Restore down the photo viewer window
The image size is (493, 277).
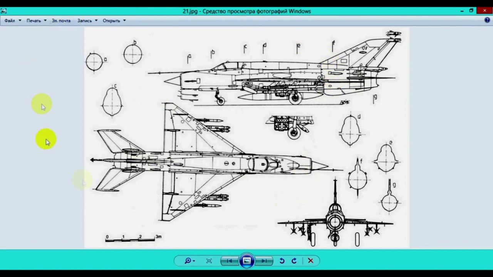click(471, 11)
